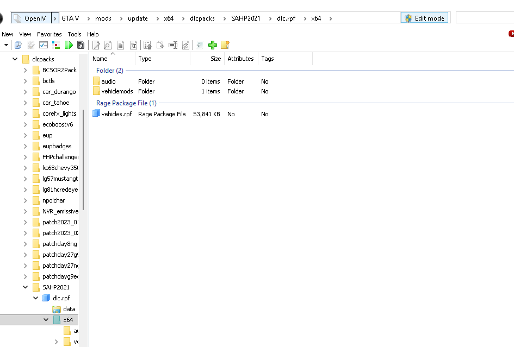This screenshot has height=347, width=514.
Task: Click the lined text document toolbar icon
Action: coord(121,45)
